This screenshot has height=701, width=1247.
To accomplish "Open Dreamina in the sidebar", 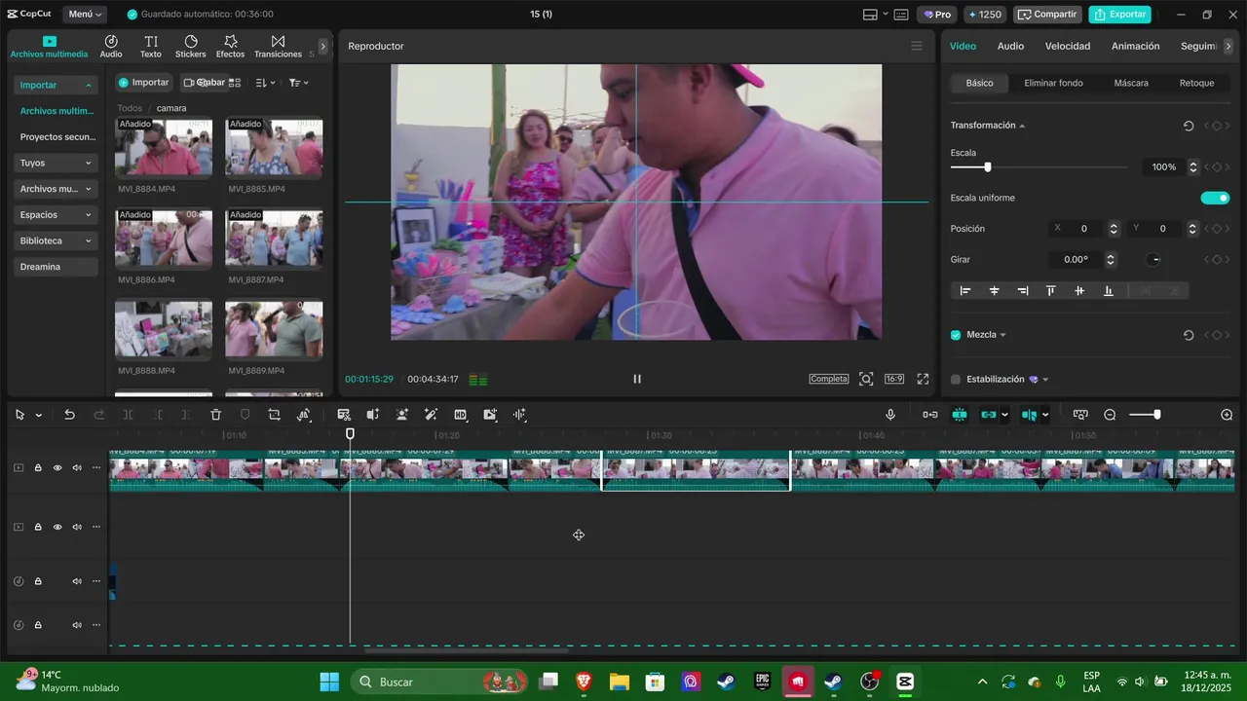I will coord(56,267).
